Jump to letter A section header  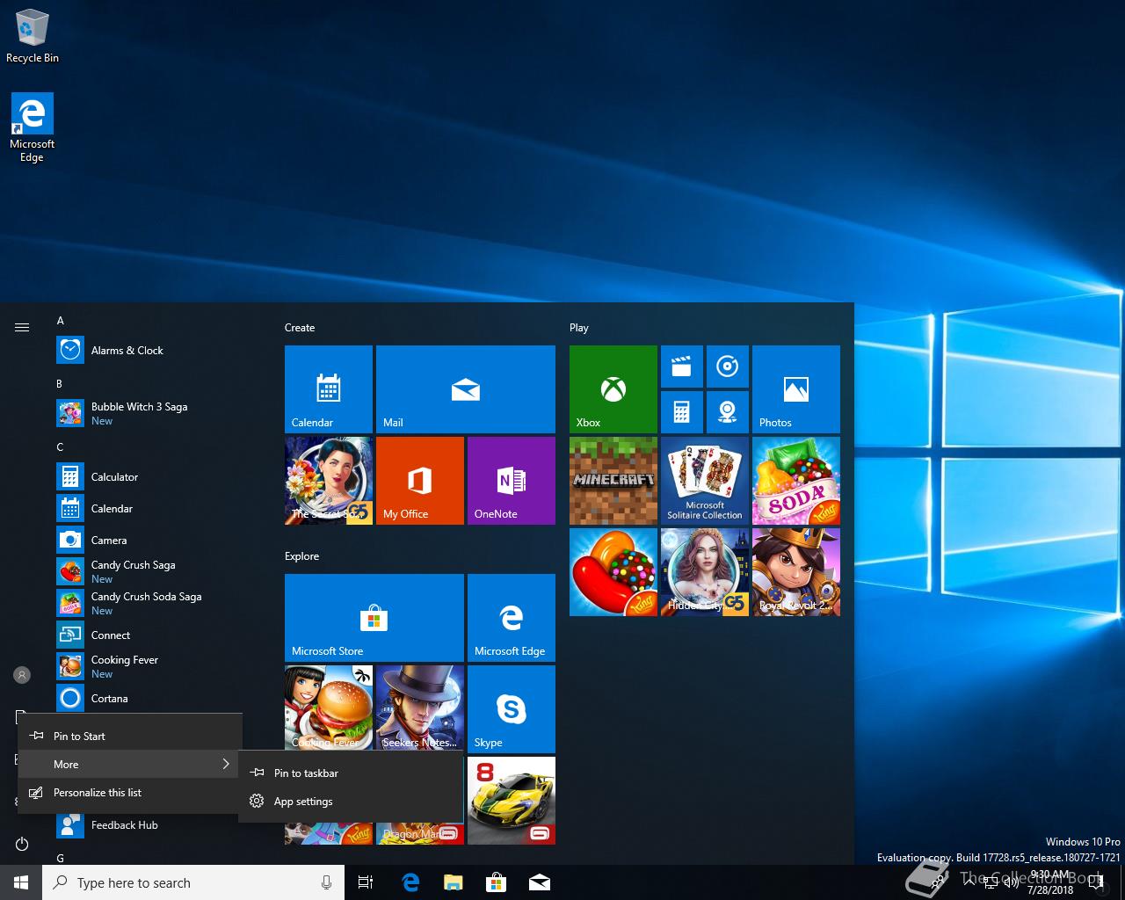coord(61,321)
